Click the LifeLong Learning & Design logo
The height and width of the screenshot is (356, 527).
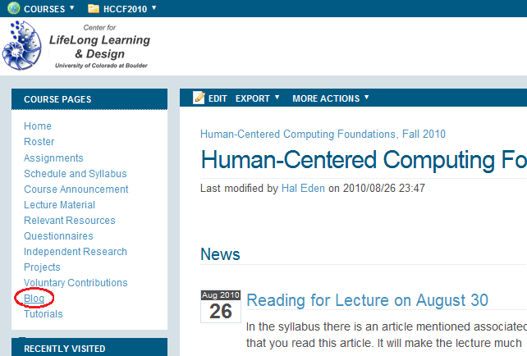point(76,46)
